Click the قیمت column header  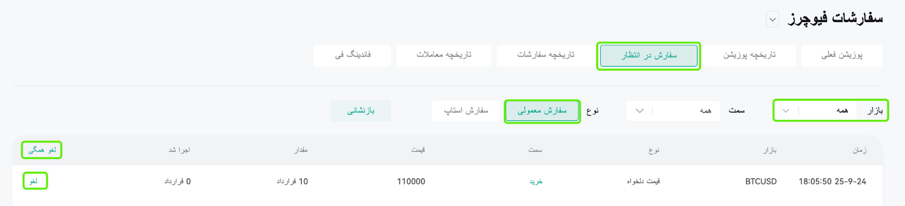pyautogui.click(x=418, y=150)
